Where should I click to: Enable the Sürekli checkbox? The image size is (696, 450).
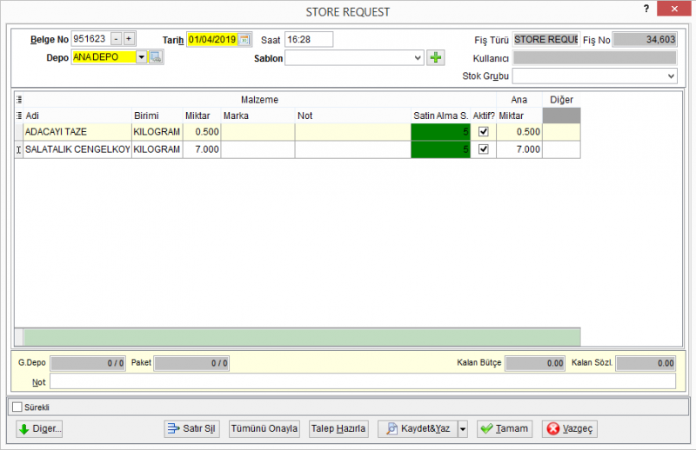pos(17,407)
